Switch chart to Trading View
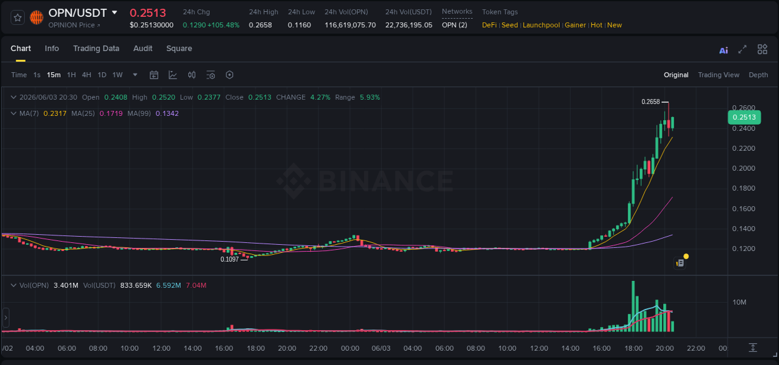The height and width of the screenshot is (365, 779). click(x=719, y=75)
